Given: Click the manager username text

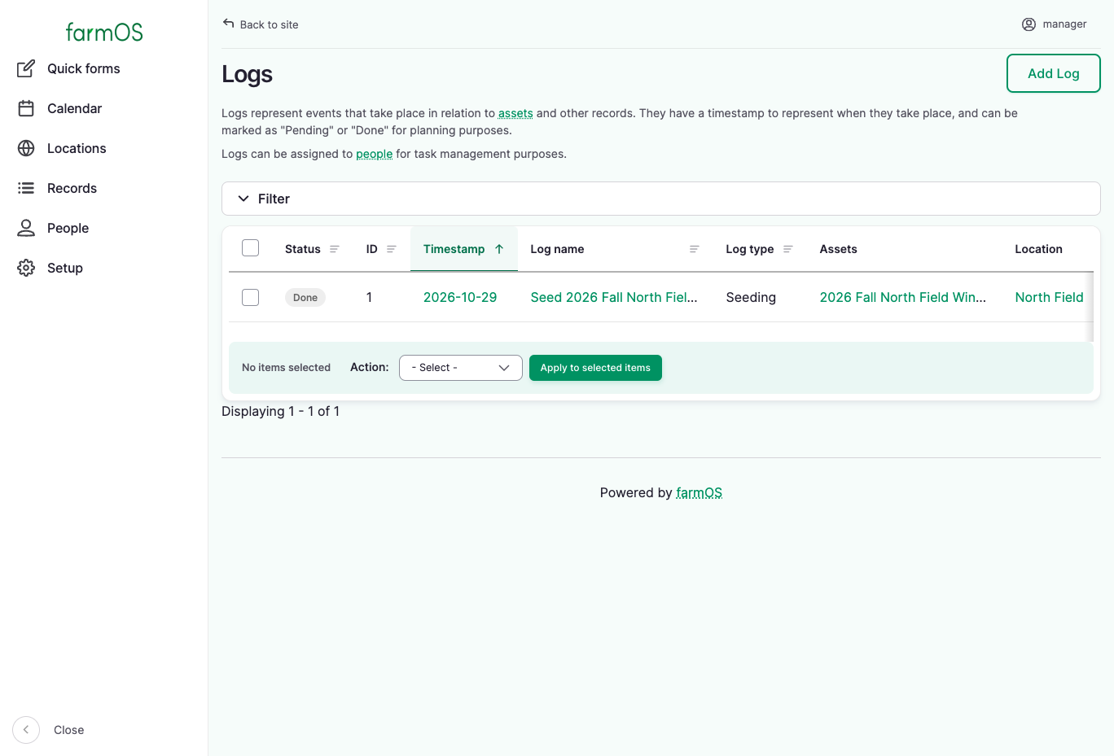Looking at the screenshot, I should [x=1064, y=24].
